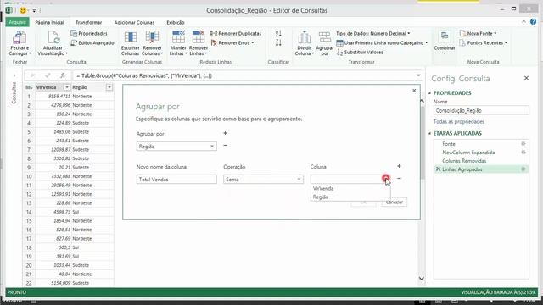The height and width of the screenshot is (305, 543).
Task: Click Agrupar por ribbon icon
Action: [x=325, y=37]
